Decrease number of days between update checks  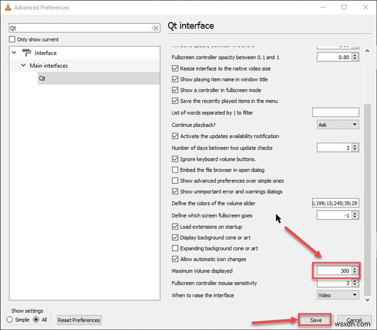(355, 150)
